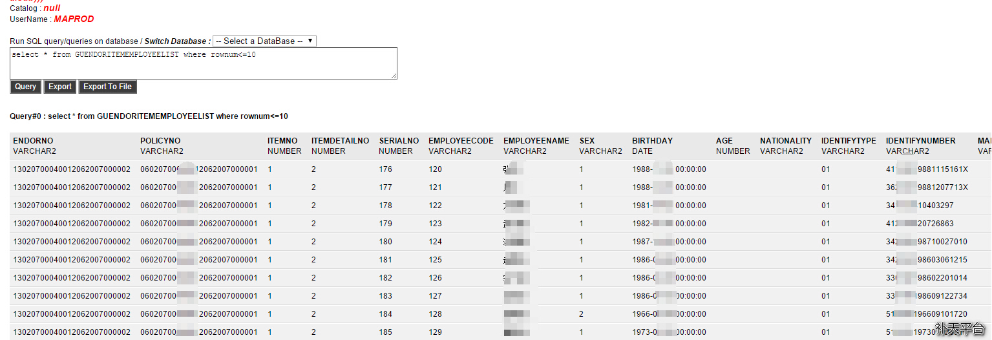Focus the SQL query text area
This screenshot has height=340, width=992.
[x=203, y=63]
